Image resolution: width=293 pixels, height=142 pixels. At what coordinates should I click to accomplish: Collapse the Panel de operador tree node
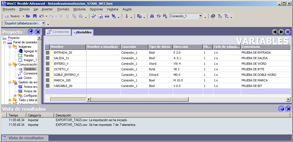5,42
